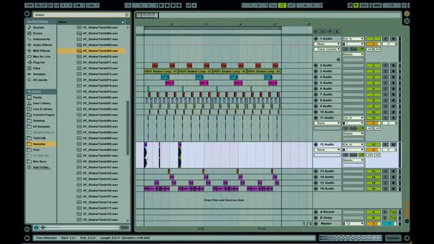Click the Re-enable Automation button
The image size is (434, 244).
pyautogui.click(x=195, y=5)
